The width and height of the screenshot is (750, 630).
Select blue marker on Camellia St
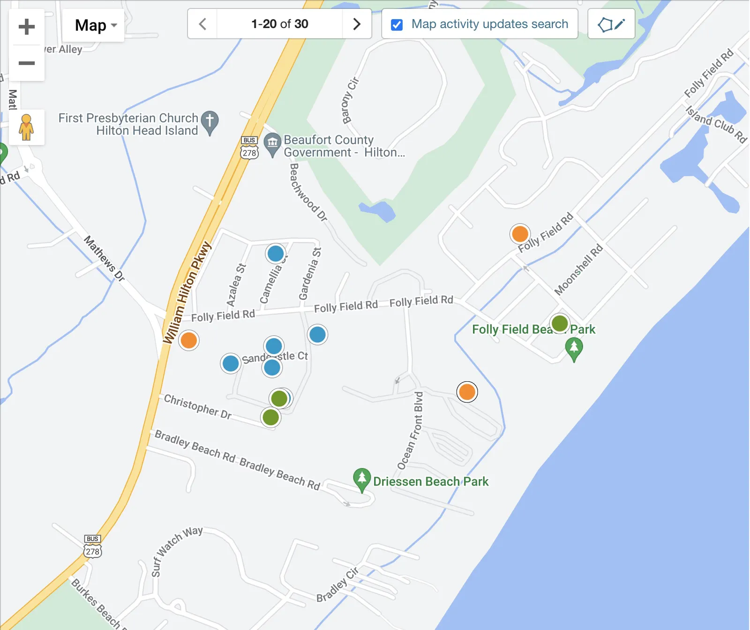click(x=276, y=253)
